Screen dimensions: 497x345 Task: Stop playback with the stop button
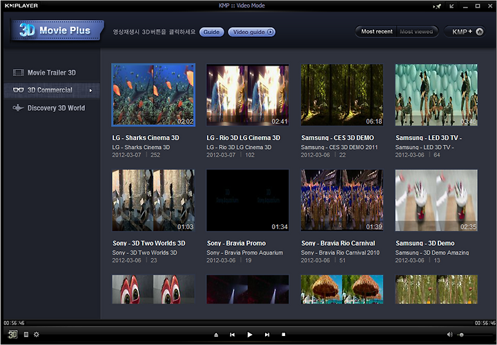[284, 335]
